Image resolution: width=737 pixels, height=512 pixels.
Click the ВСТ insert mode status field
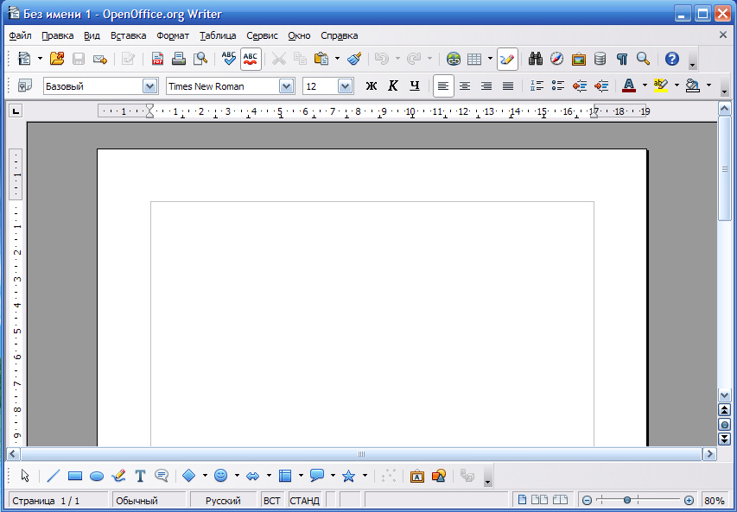tap(272, 501)
